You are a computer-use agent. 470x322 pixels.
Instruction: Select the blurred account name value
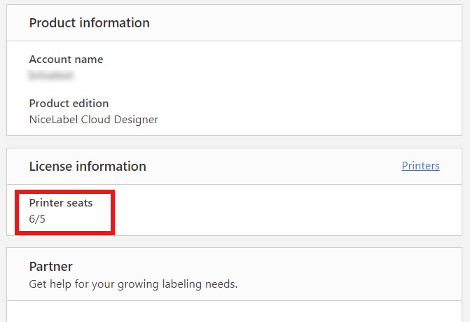point(51,75)
